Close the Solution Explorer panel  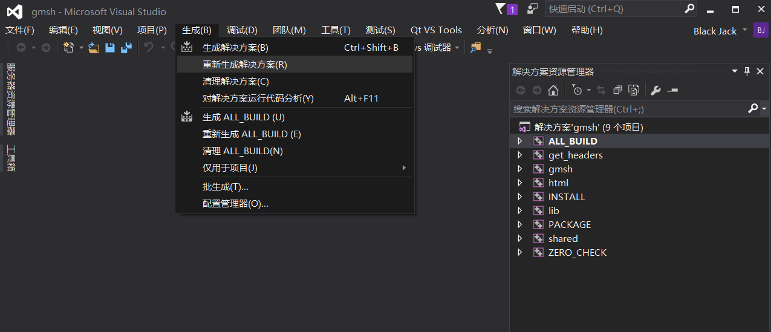pyautogui.click(x=760, y=71)
